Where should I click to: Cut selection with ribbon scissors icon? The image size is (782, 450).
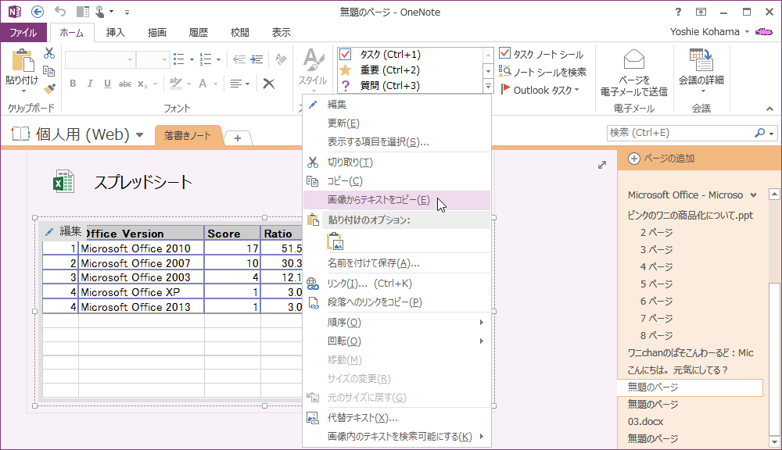click(x=48, y=53)
